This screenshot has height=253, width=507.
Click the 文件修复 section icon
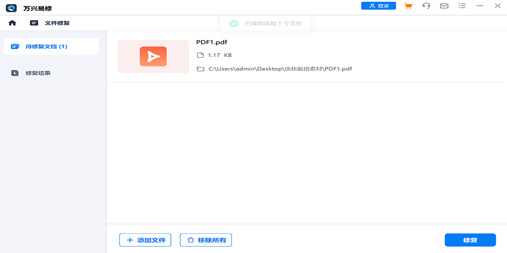pos(34,23)
